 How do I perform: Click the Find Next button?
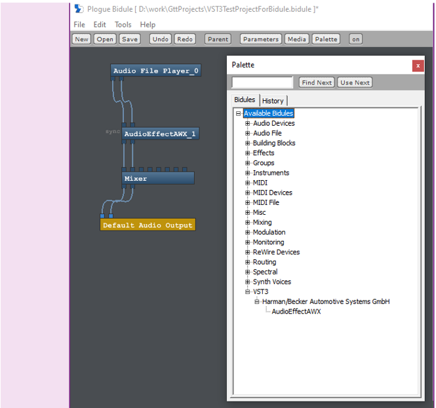click(317, 83)
